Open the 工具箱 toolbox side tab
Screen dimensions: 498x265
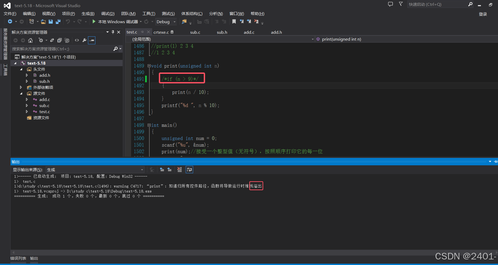[5, 70]
